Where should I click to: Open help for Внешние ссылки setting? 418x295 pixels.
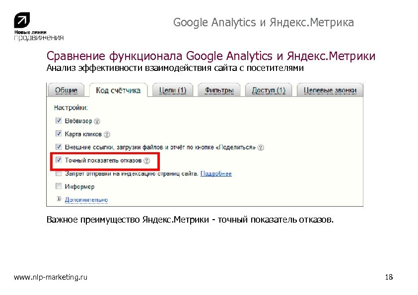[261, 147]
